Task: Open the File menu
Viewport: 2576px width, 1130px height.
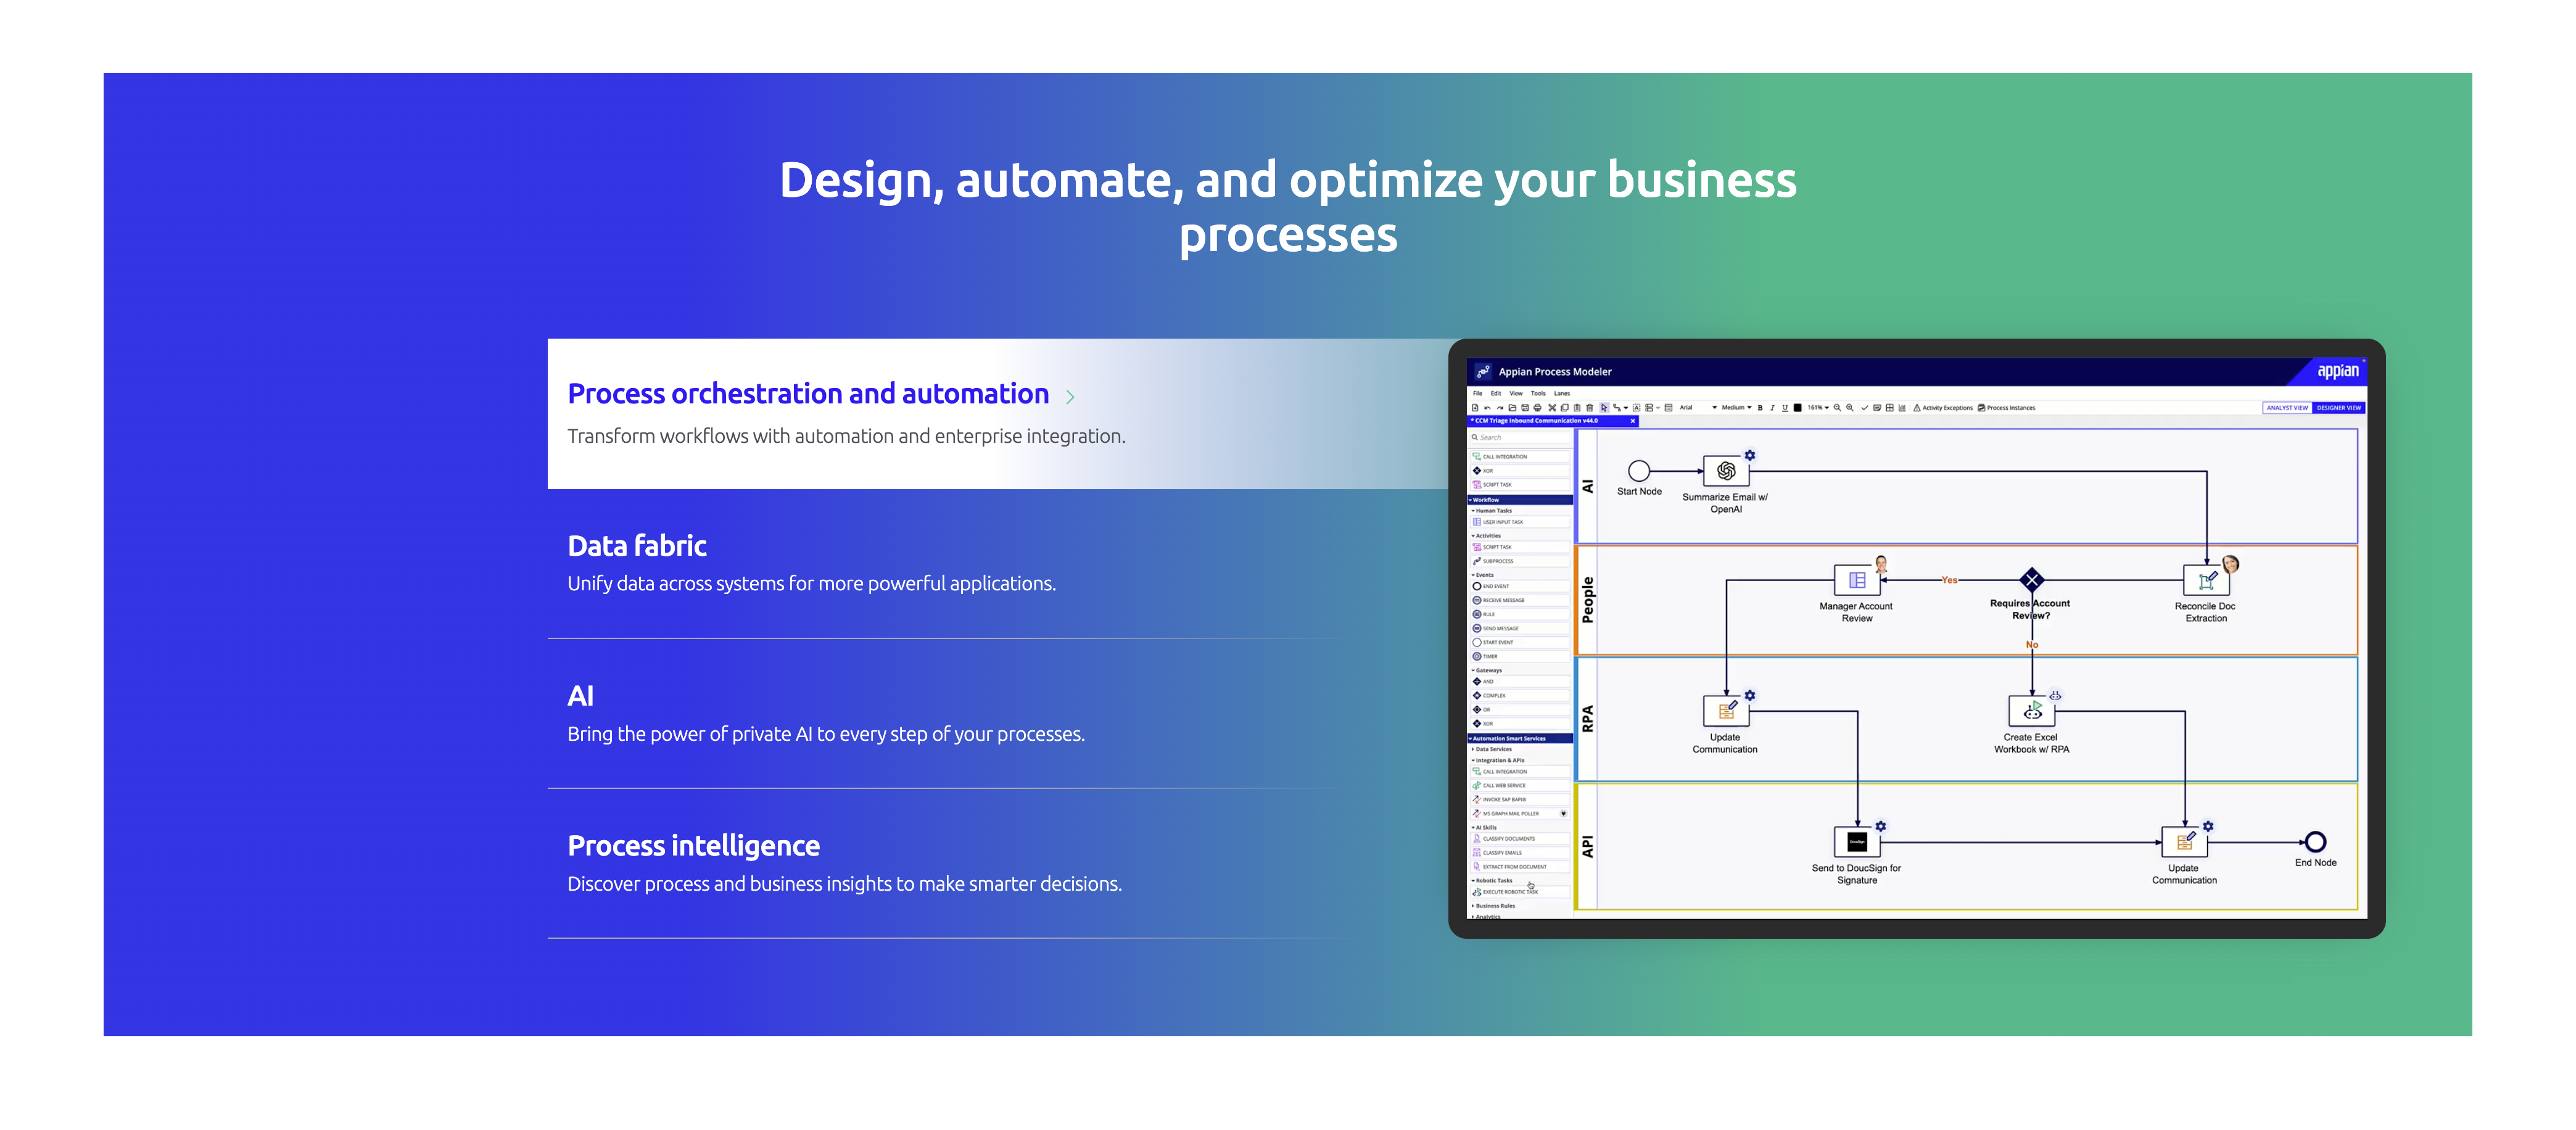Action: click(x=1478, y=394)
